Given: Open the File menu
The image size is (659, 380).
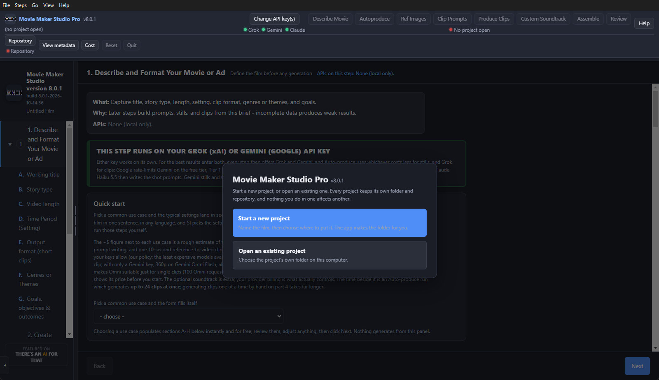Looking at the screenshot, I should pos(6,5).
